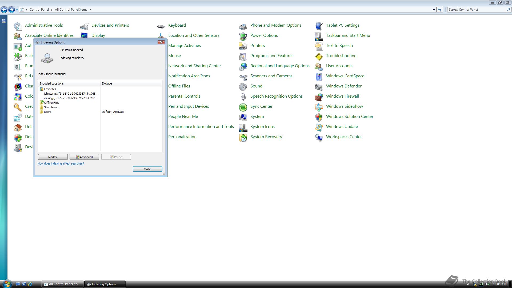Open the address bar history dropdown
The image size is (512, 288).
pyautogui.click(x=434, y=10)
